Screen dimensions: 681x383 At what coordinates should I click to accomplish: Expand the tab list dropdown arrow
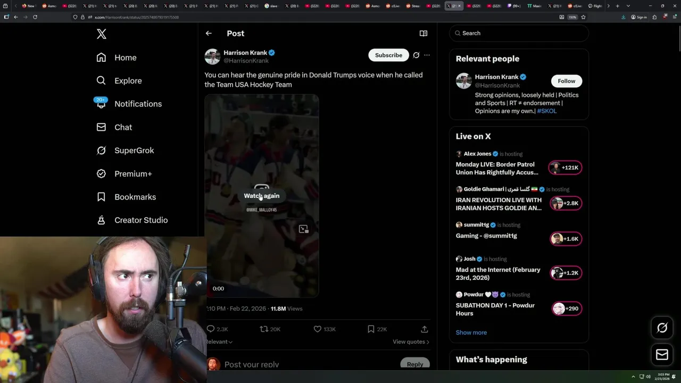click(628, 6)
